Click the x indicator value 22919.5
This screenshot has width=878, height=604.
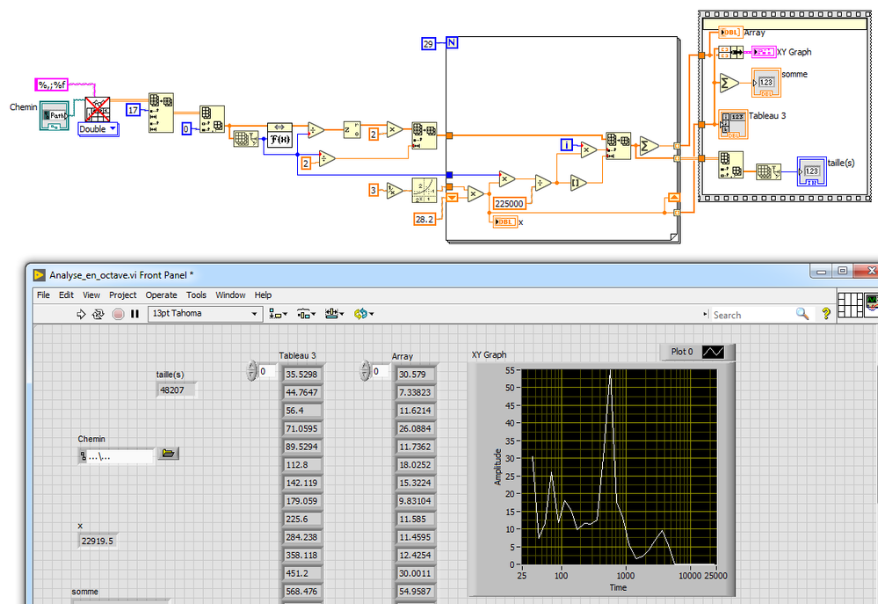click(98, 542)
